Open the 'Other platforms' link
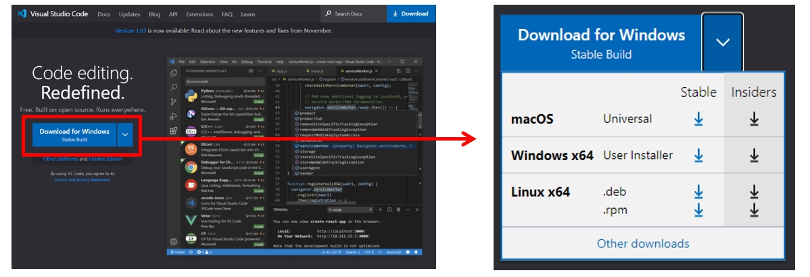 coord(60,159)
